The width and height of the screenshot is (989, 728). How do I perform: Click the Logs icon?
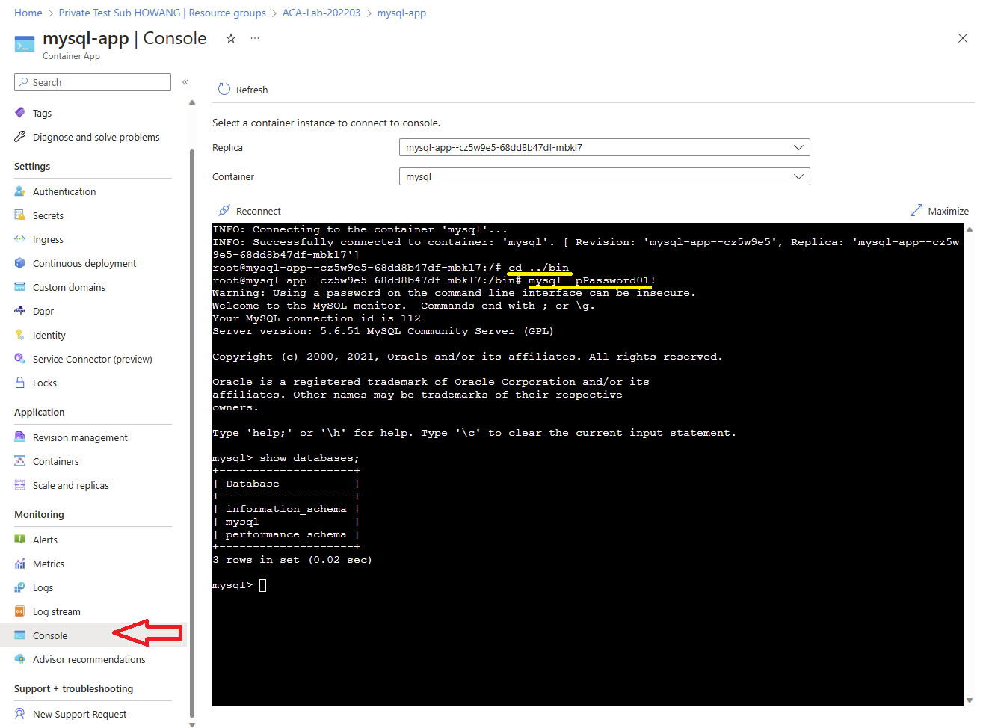click(20, 587)
